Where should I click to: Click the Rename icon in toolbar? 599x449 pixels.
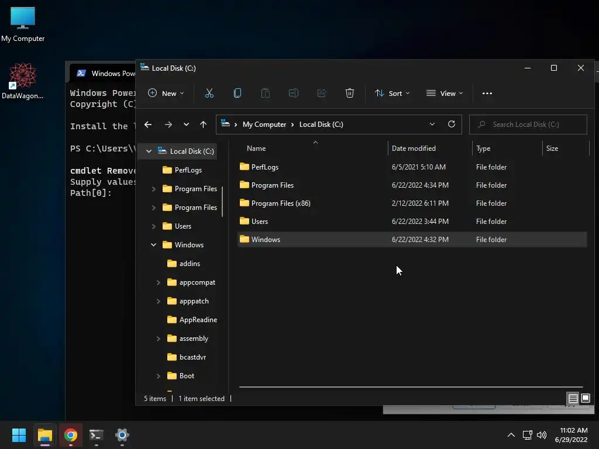click(x=294, y=93)
